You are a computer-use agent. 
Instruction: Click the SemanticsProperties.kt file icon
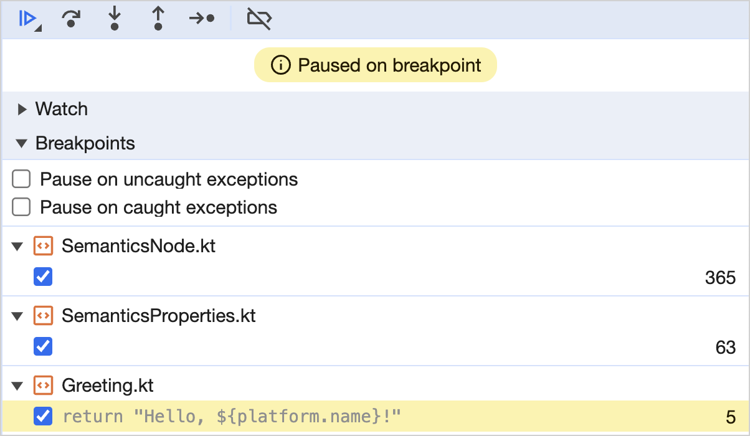pos(42,316)
